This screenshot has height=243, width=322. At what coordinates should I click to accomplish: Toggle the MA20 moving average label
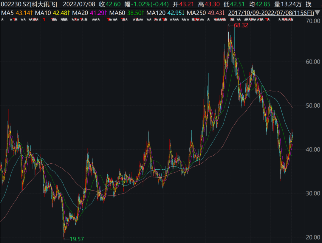point(89,13)
